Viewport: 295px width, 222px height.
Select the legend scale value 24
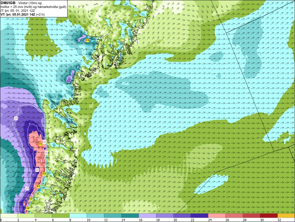(210, 220)
